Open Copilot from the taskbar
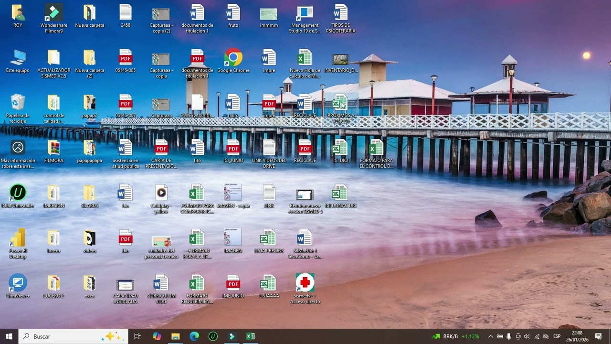 [x=157, y=336]
